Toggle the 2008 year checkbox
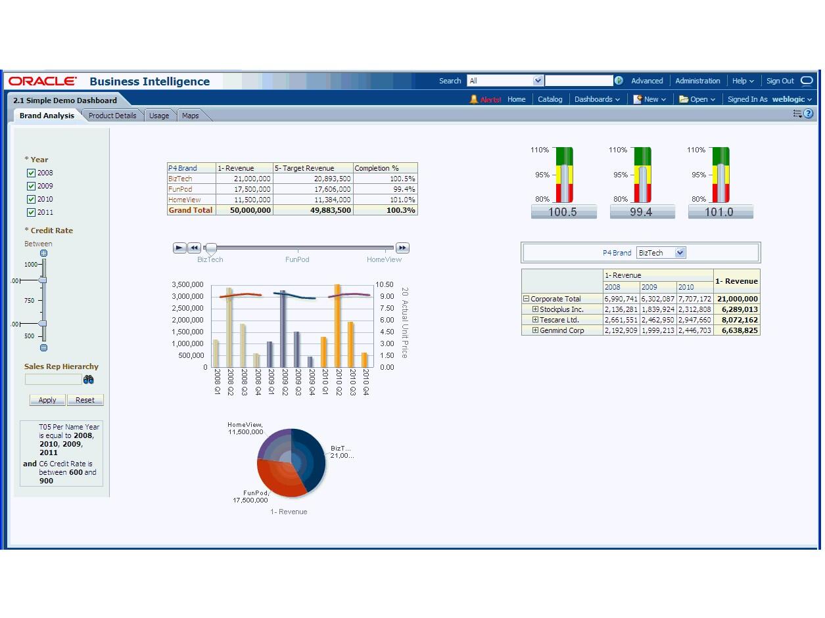The height and width of the screenshot is (618, 825). (31, 173)
